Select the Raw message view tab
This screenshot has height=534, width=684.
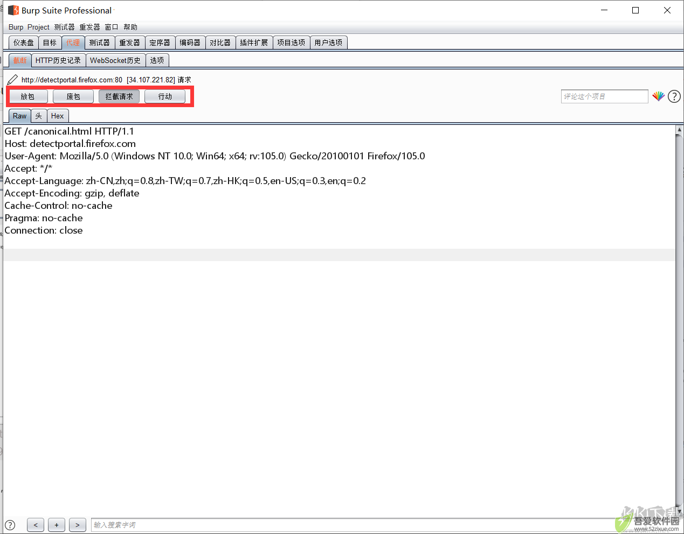(19, 116)
